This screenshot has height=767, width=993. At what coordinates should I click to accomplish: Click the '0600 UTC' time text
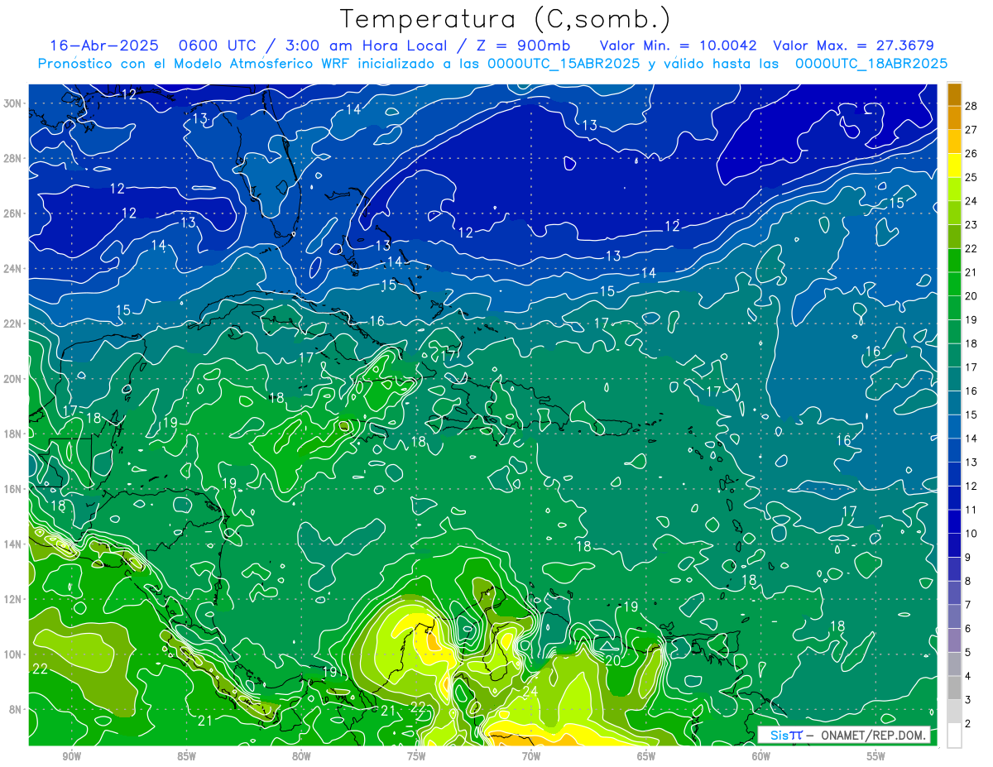pos(218,46)
